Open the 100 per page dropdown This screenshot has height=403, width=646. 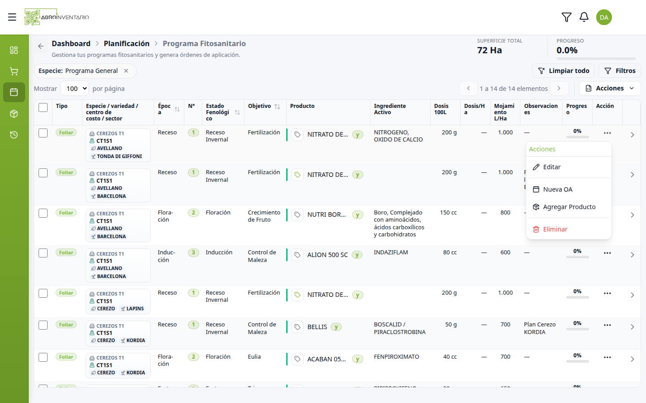point(74,89)
